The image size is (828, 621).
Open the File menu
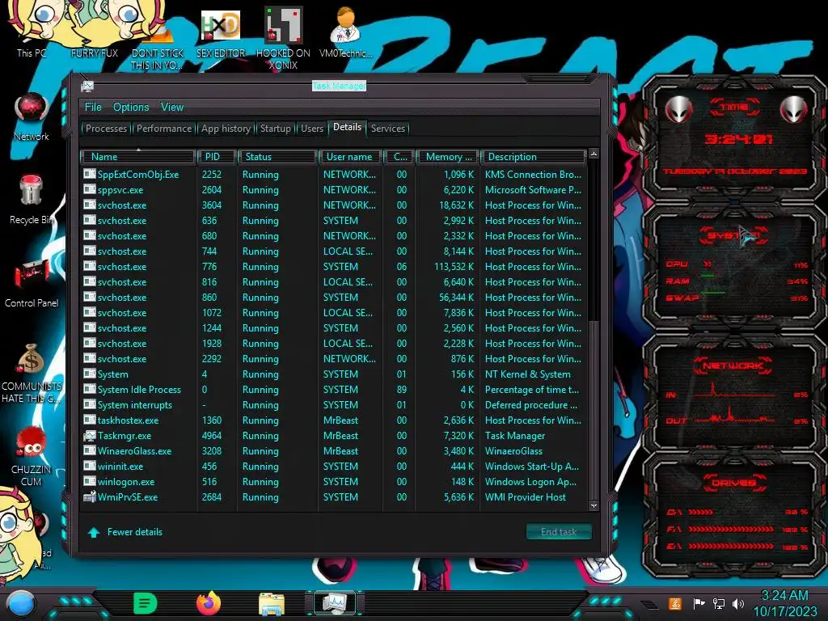tap(93, 108)
